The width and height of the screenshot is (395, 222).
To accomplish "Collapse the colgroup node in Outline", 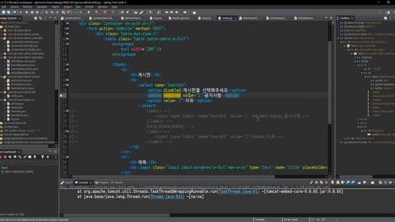I will point(355,57).
